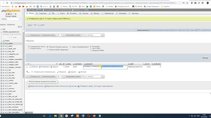Open Task View on taskbar
The height and width of the screenshot is (118, 211).
[44, 116]
